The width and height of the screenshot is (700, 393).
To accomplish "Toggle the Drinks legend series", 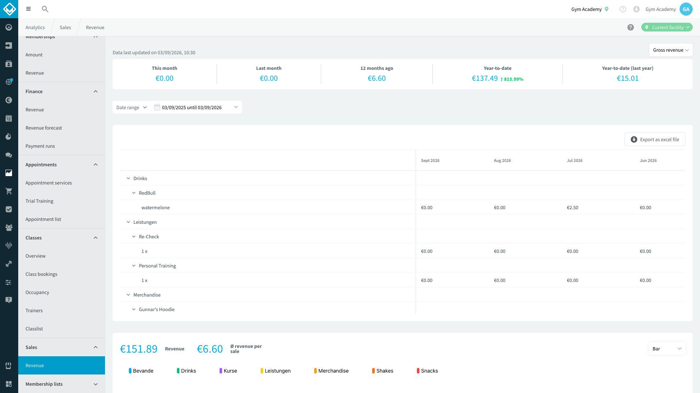I will point(186,371).
